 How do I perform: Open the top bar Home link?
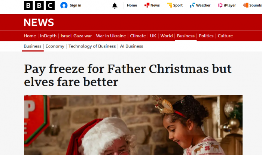[132, 5]
